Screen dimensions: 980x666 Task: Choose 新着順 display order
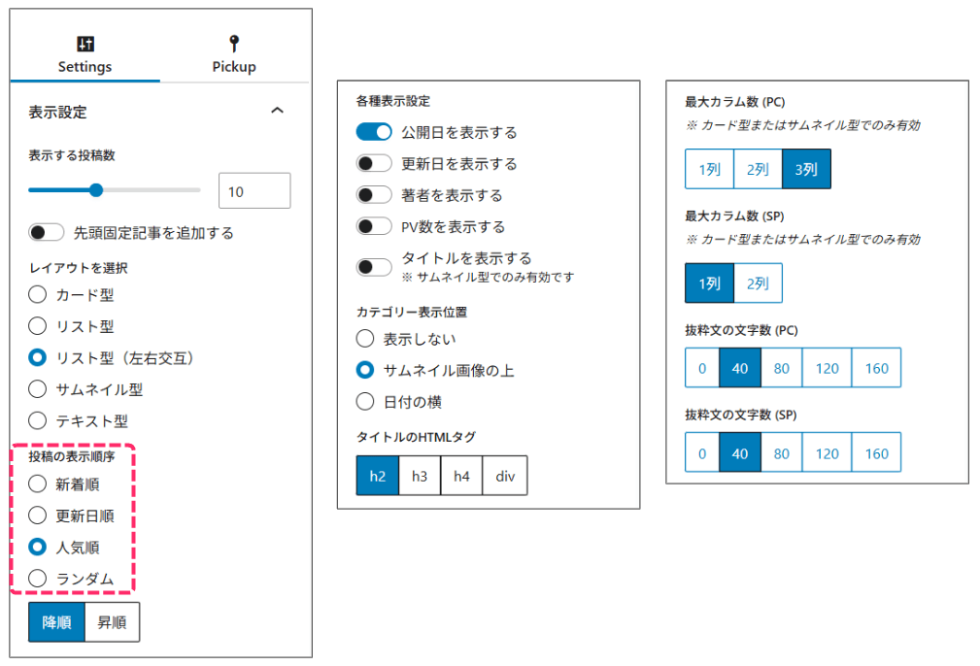coord(38,483)
